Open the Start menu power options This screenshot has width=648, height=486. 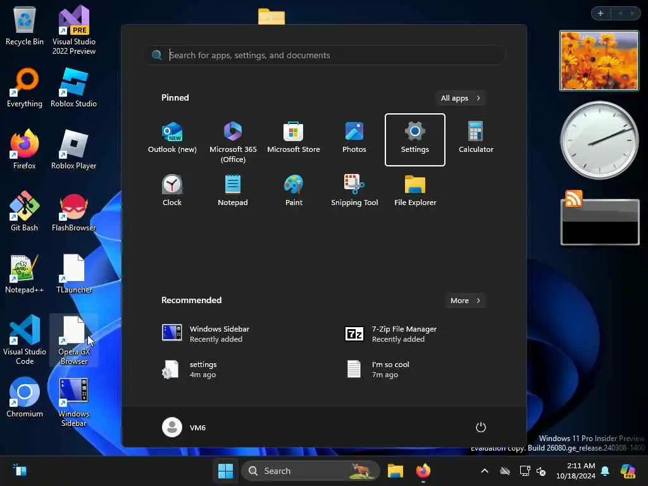point(481,427)
